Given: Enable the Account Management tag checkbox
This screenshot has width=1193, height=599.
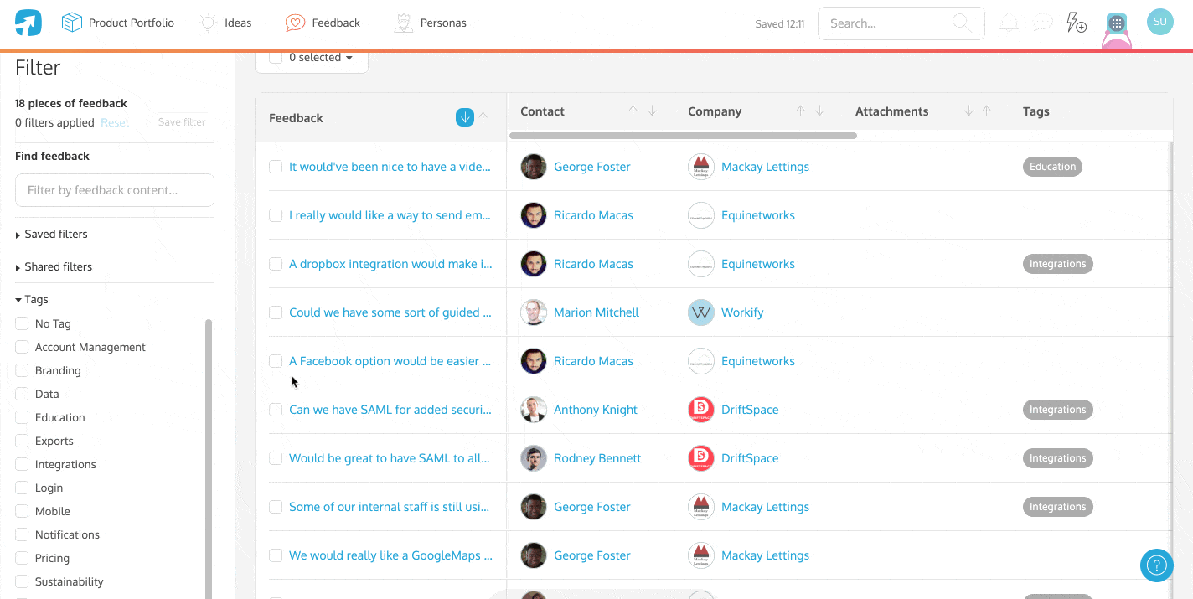Looking at the screenshot, I should 22,347.
